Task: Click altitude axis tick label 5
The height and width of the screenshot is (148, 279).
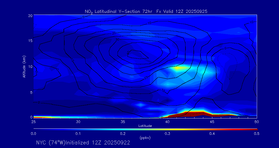Action: point(31,92)
